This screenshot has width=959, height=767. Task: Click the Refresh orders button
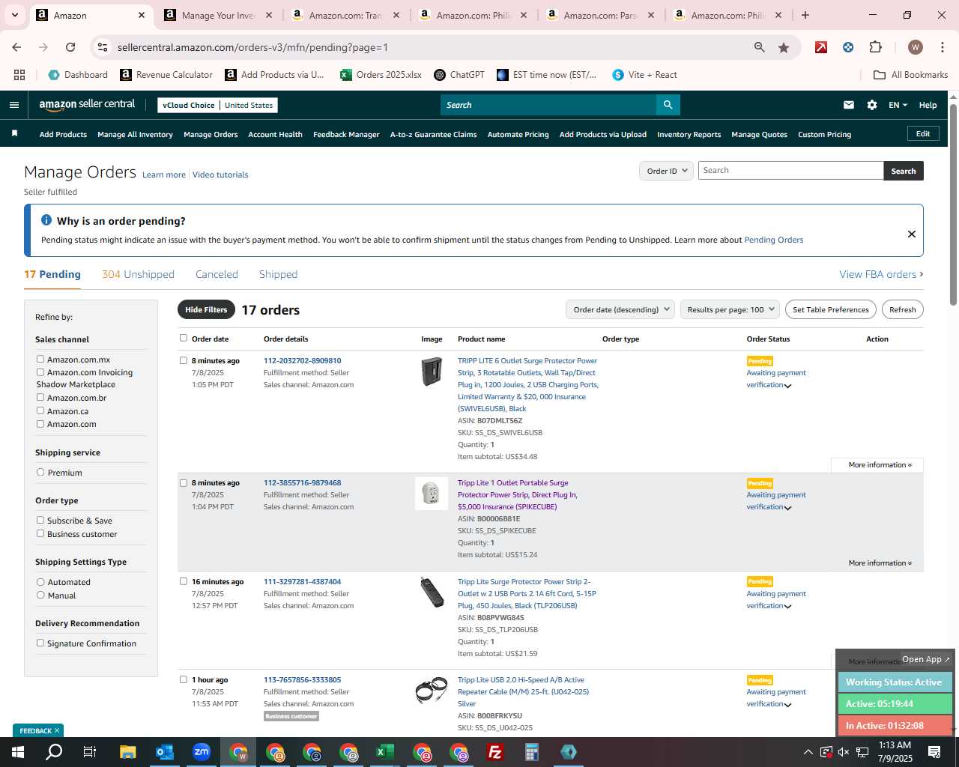click(x=902, y=309)
